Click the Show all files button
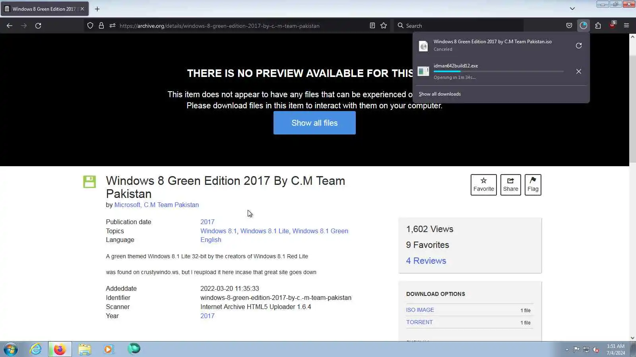The height and width of the screenshot is (357, 636). point(314,123)
